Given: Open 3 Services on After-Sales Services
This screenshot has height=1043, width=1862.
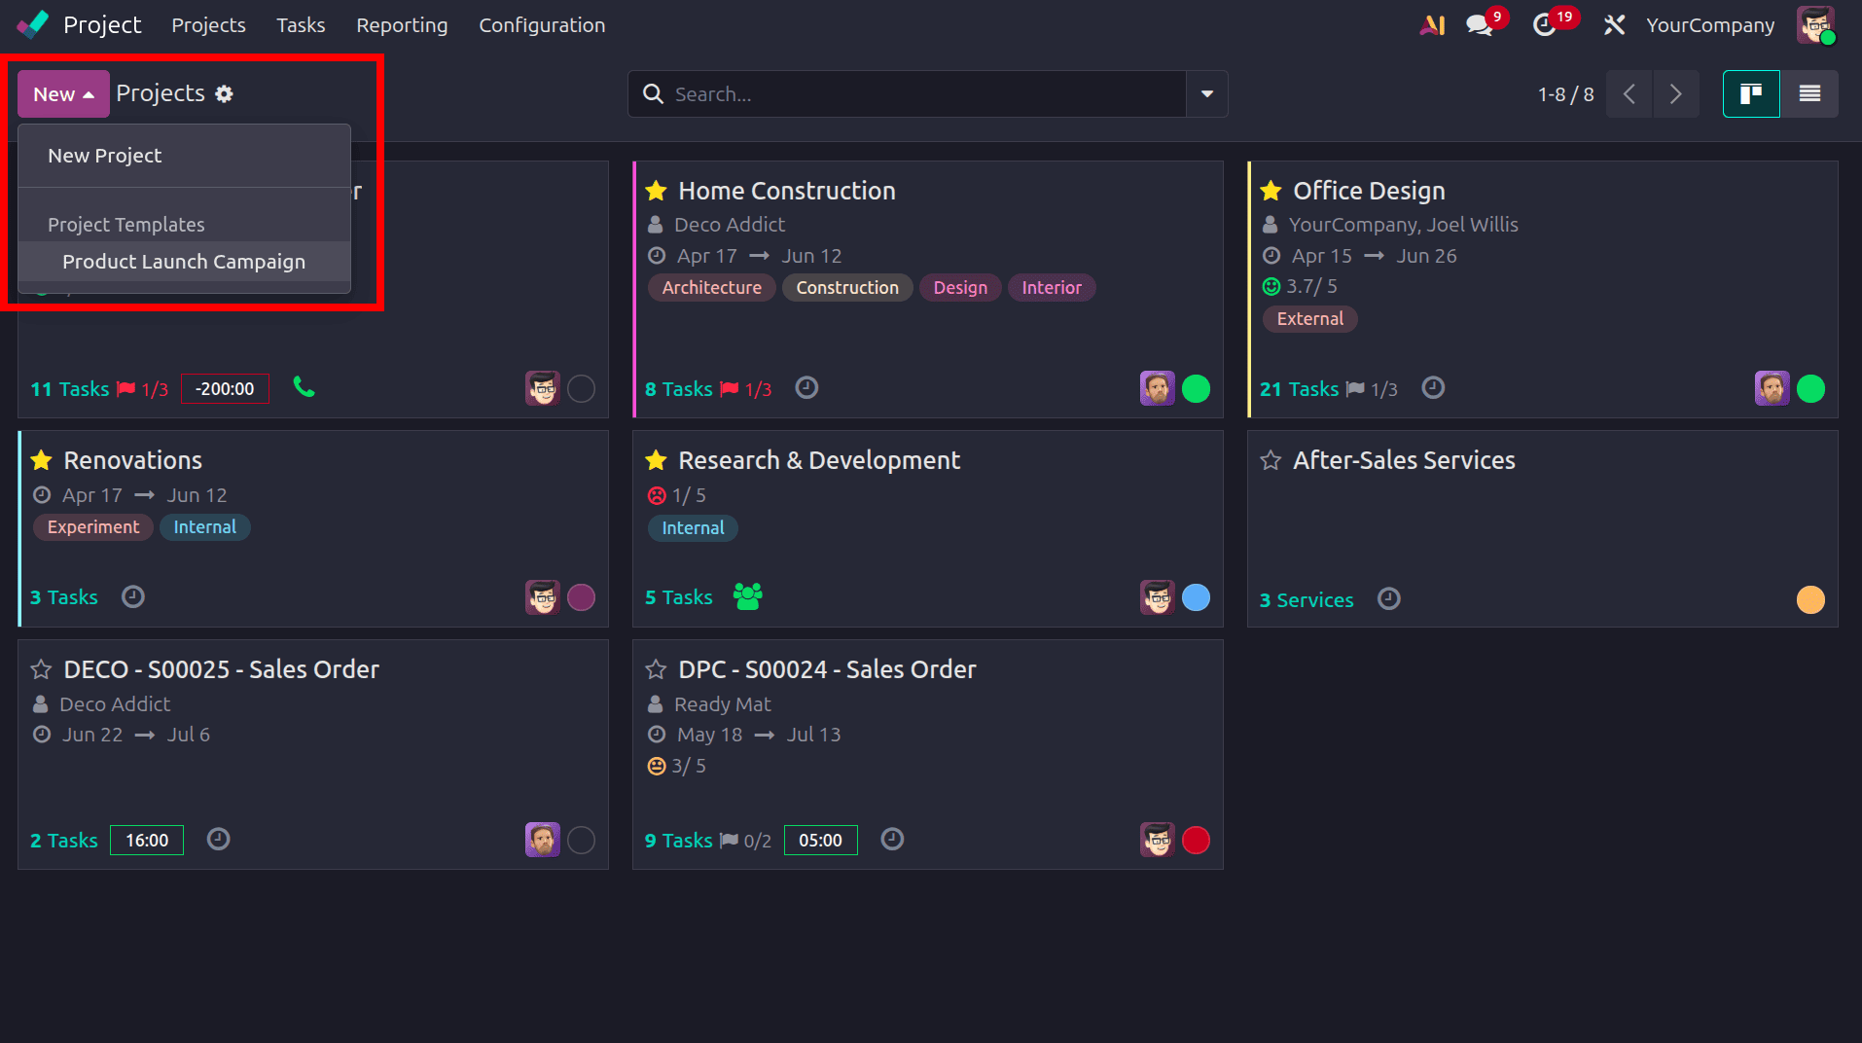Looking at the screenshot, I should [x=1307, y=600].
